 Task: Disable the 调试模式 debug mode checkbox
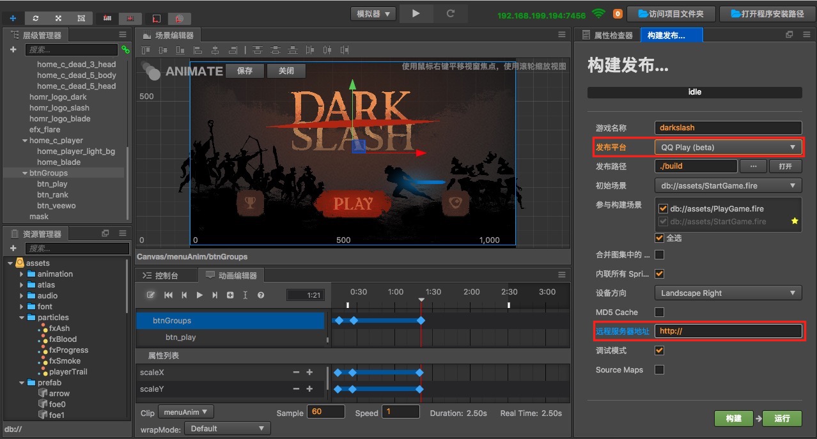[x=659, y=351]
